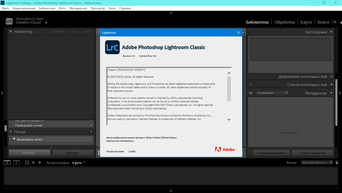Screen dimensions: 342x193
Task: Set Navigator zoom to ПО РАЗМ.
Action: [x=59, y=32]
